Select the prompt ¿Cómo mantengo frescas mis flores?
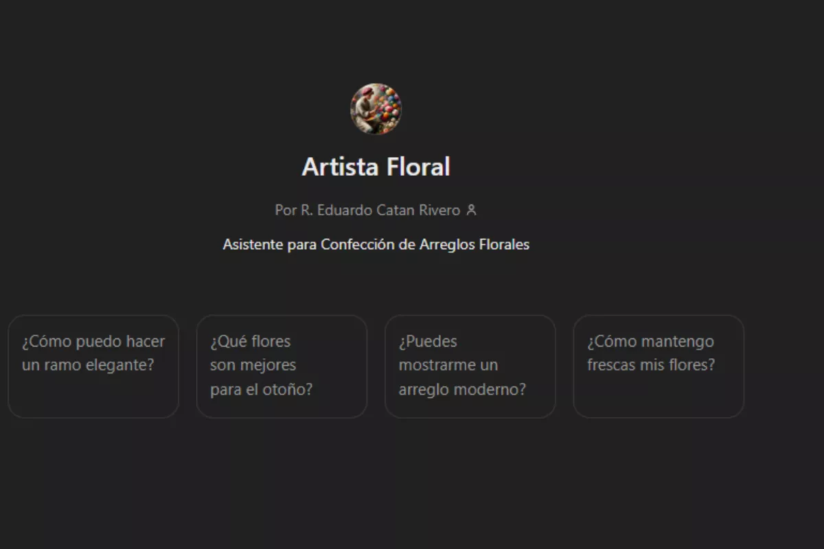This screenshot has height=549, width=824. tap(659, 366)
